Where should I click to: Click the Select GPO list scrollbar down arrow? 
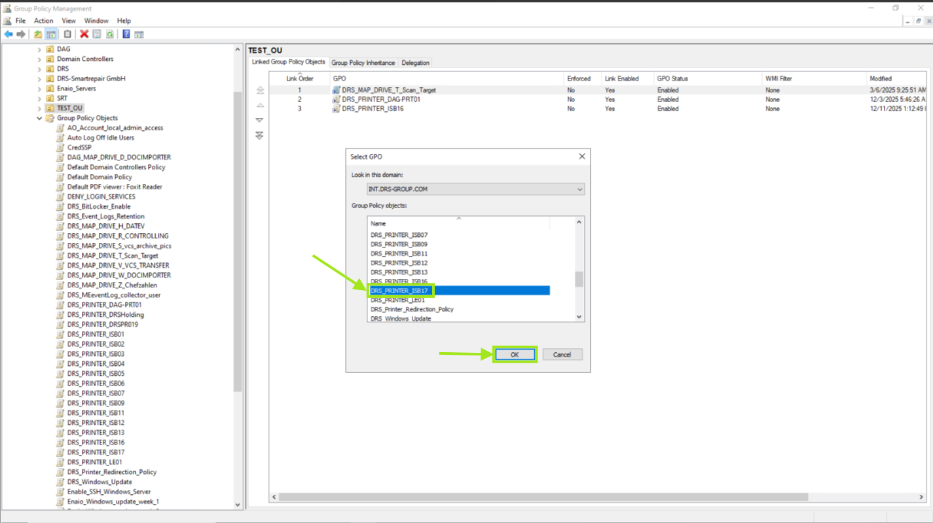pos(579,317)
